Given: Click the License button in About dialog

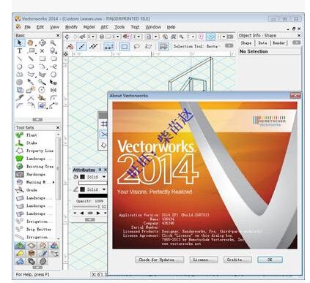Looking at the screenshot, I should click(204, 260).
